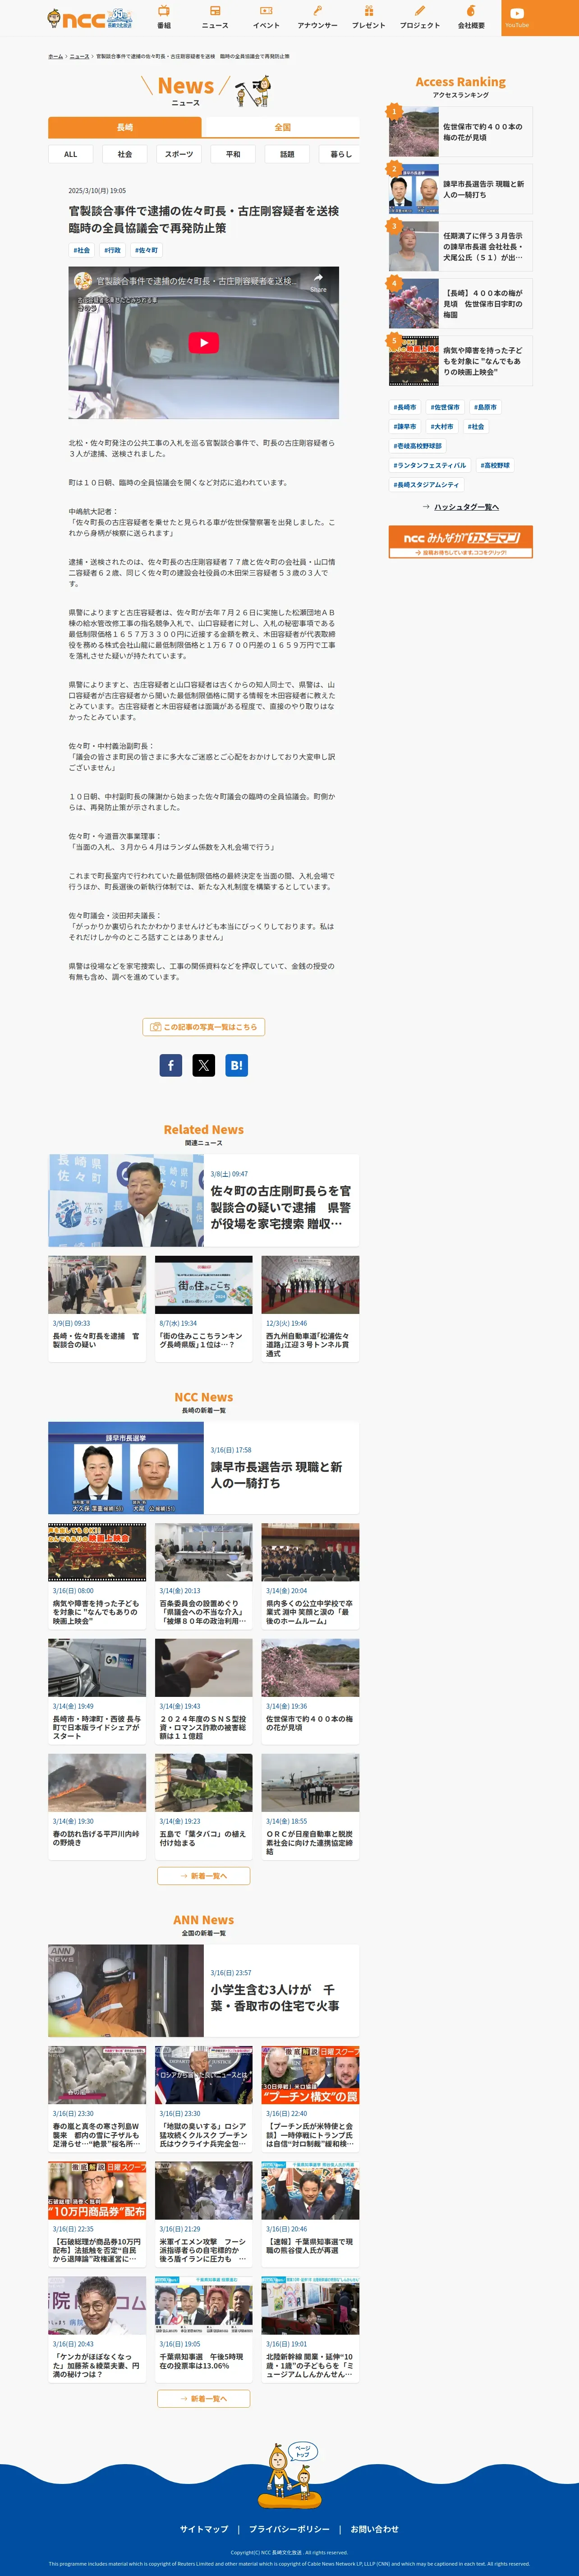Click the #高校野球 hashtag
The width and height of the screenshot is (579, 2576).
point(495,465)
